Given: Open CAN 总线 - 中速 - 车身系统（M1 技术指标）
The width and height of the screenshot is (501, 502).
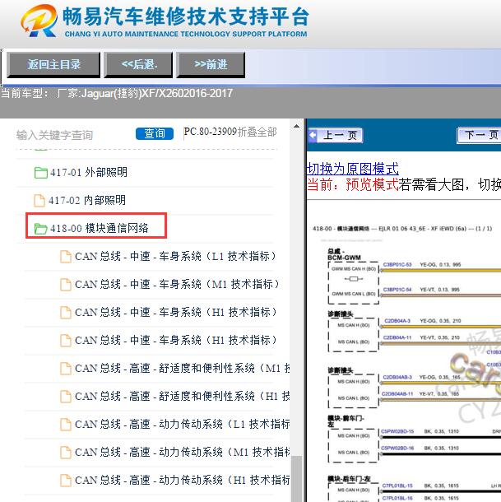Looking at the screenshot, I should pos(177,284).
